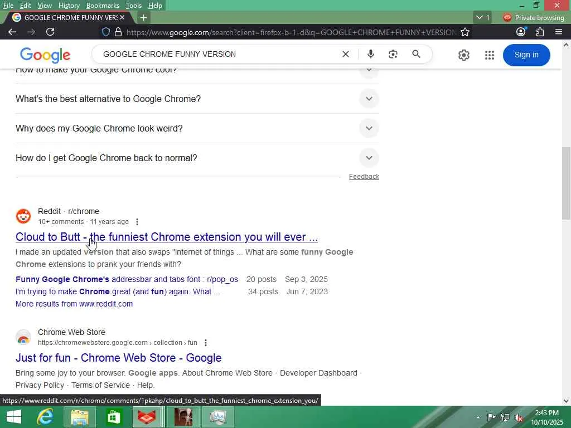Open the File menu

point(8,6)
